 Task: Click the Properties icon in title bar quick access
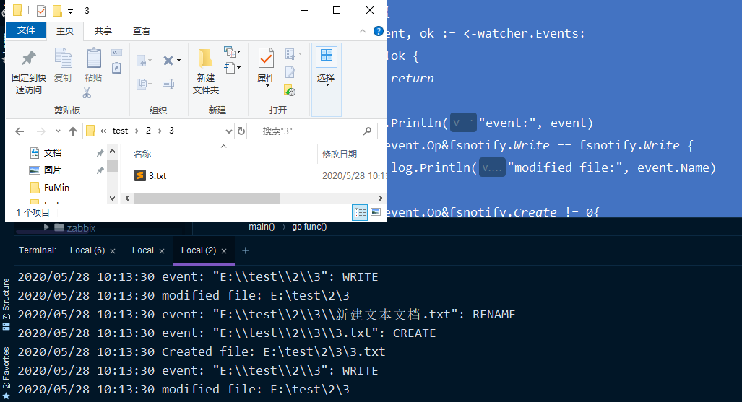41,10
